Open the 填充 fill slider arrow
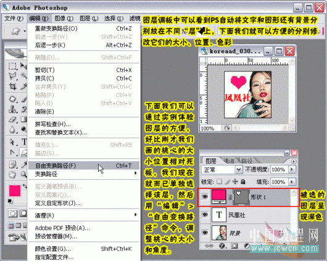The image size is (327, 261). click(x=292, y=182)
